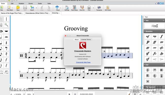165x95 pixels.
Task: Switch to the Edit ribbon tab
Action: tap(12, 4)
